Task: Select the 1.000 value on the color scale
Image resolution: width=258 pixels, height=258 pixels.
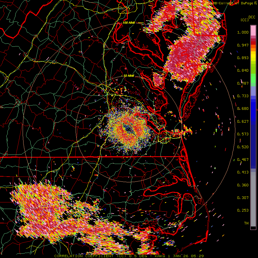Action: pyautogui.click(x=243, y=32)
